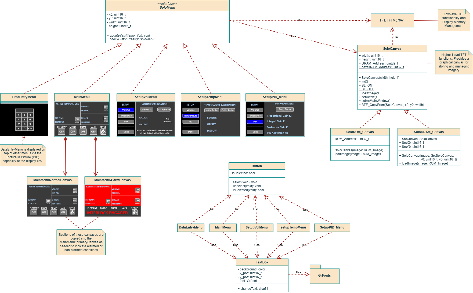Click the SETUP gear icon in MainMenuNormalCanvas

pos(72,212)
